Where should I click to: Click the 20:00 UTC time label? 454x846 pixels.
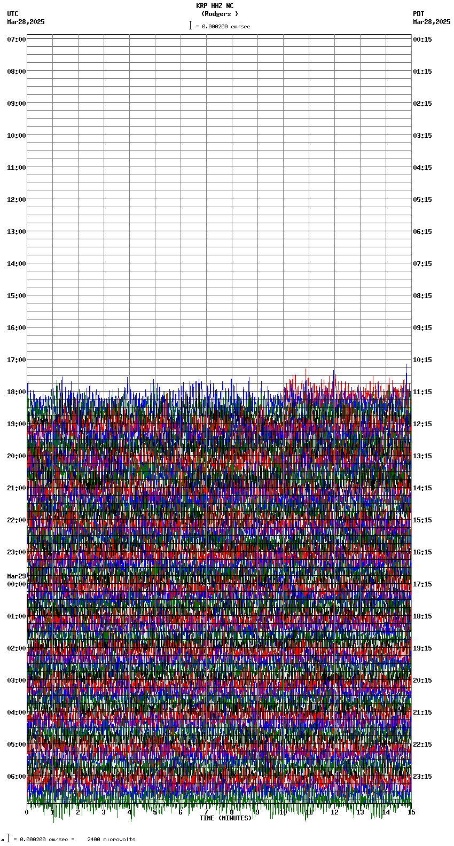pos(17,456)
